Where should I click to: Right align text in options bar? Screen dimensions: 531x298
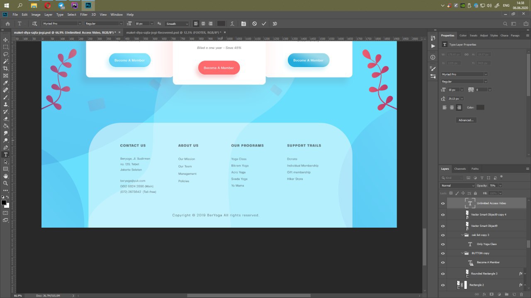210,24
